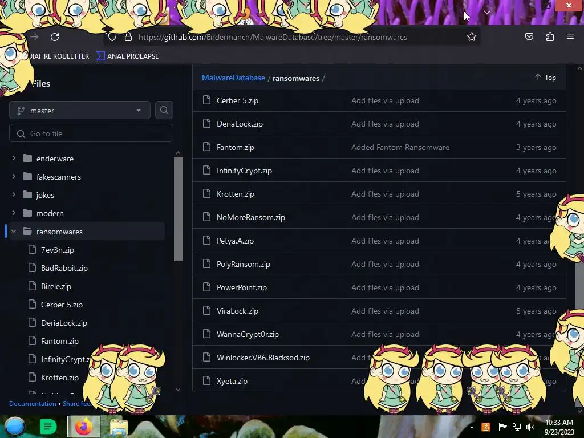Open WannaCrypt0r.zip file
Screen dimensions: 584x438
248,334
